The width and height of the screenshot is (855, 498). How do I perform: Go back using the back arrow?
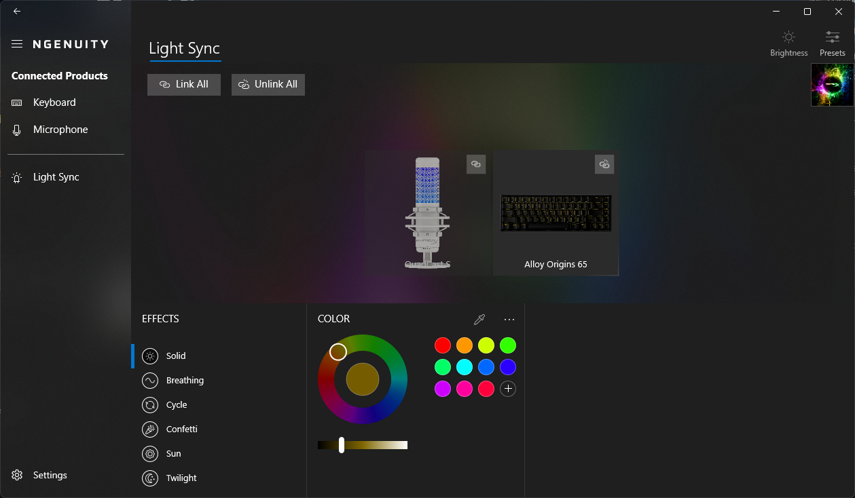click(17, 12)
